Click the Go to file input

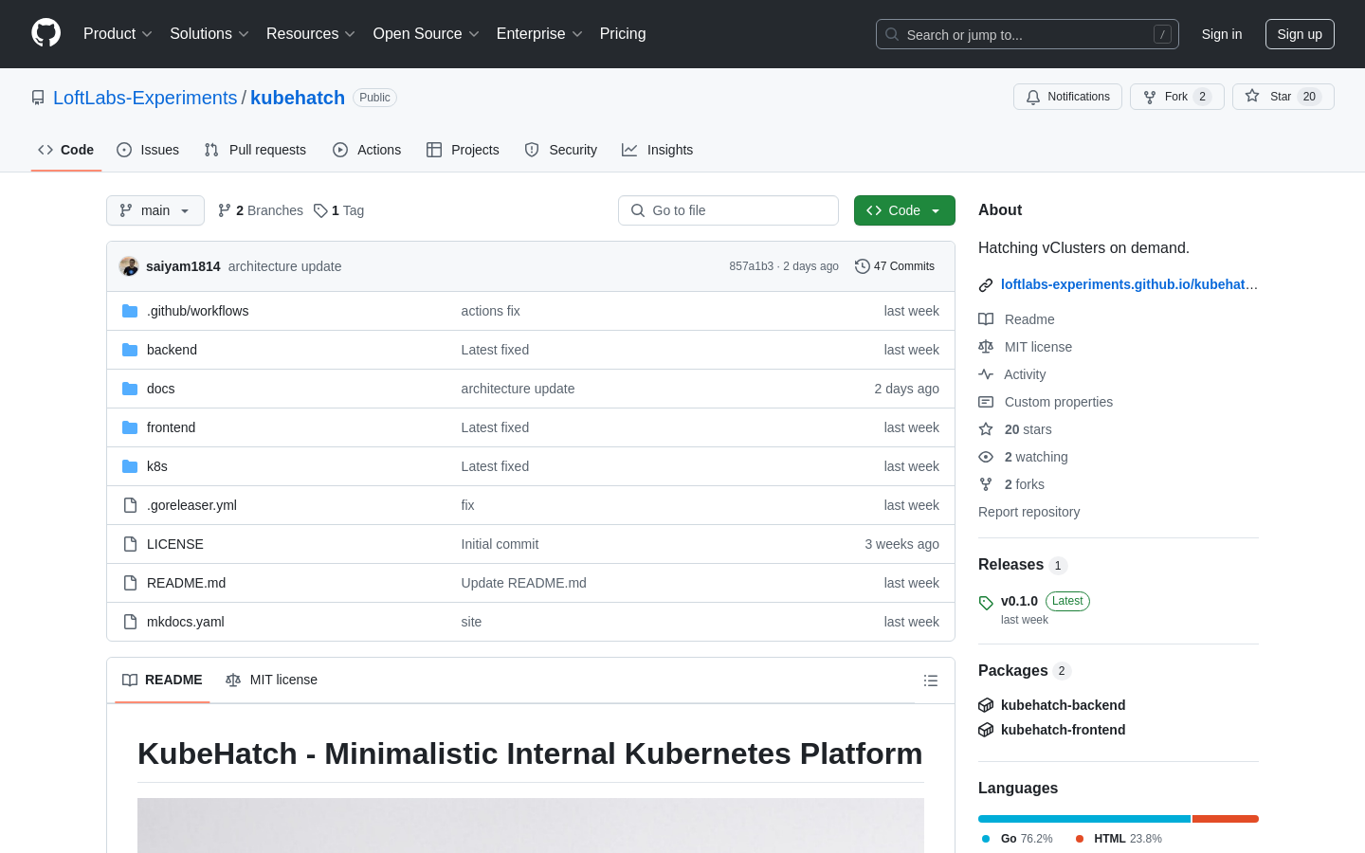(728, 210)
